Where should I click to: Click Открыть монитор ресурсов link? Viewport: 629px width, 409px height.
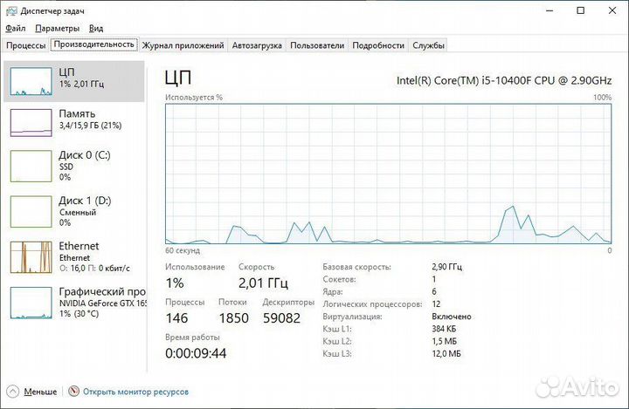135,392
